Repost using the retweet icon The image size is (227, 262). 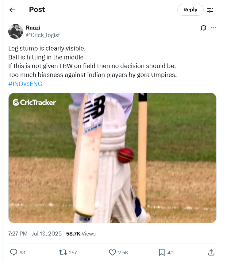(x=63, y=252)
